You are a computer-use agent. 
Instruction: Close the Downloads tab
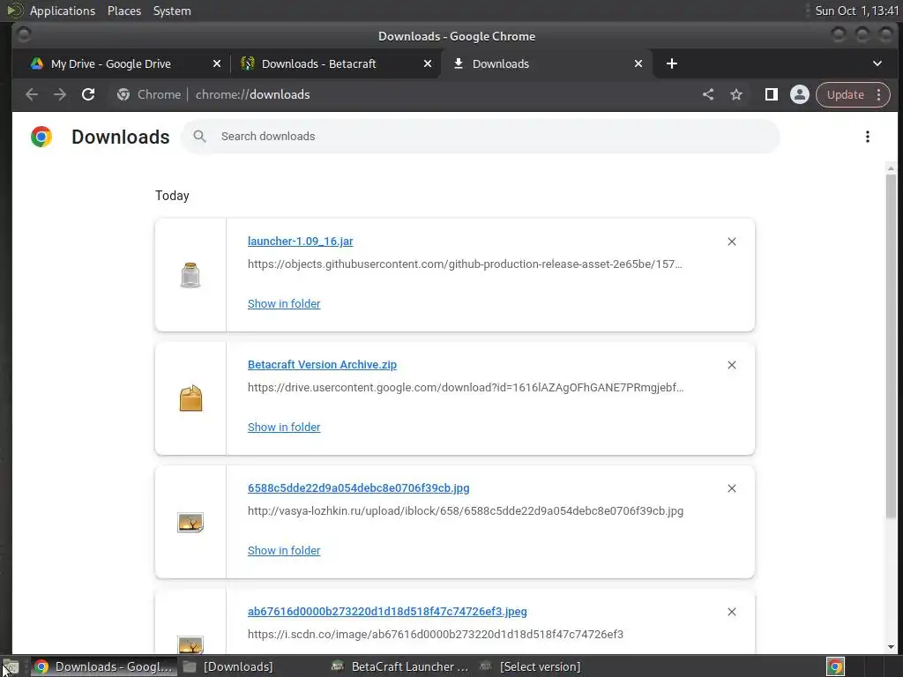click(x=638, y=63)
